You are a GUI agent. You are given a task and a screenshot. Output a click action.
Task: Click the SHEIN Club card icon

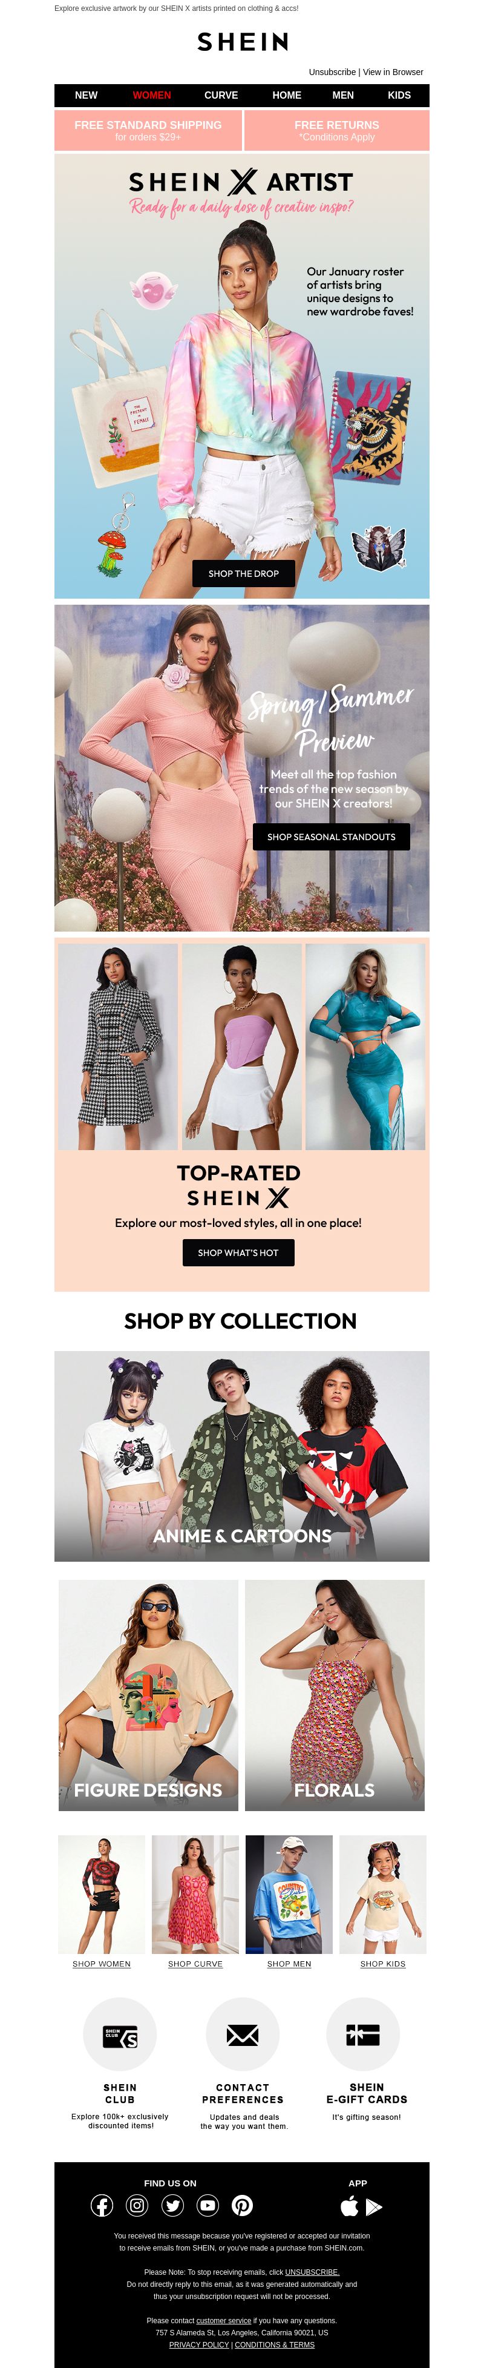[x=120, y=2034]
